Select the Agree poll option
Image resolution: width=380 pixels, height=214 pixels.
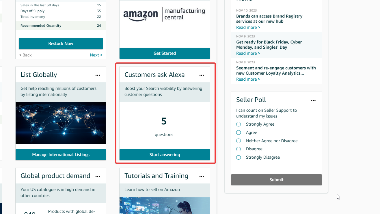coord(239,132)
